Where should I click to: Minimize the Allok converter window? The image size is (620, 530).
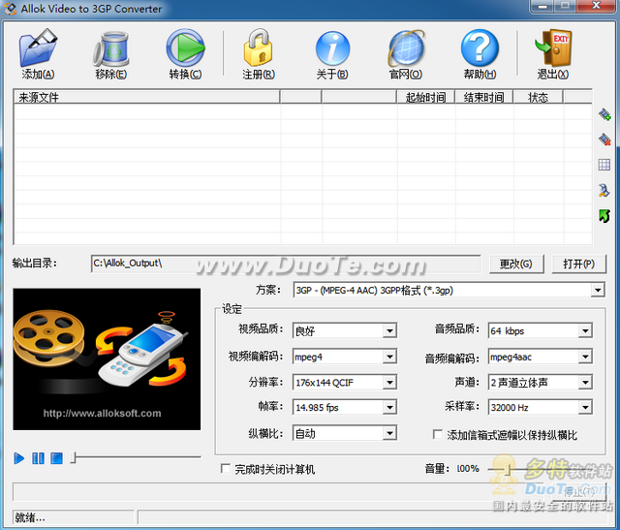point(542,6)
